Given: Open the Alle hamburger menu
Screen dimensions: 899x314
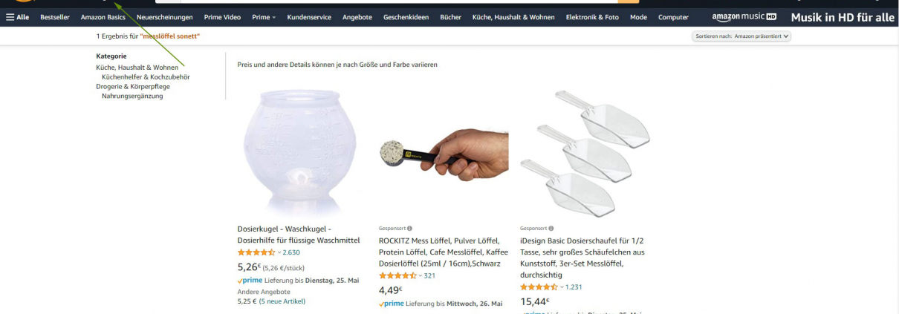Looking at the screenshot, I should point(18,17).
